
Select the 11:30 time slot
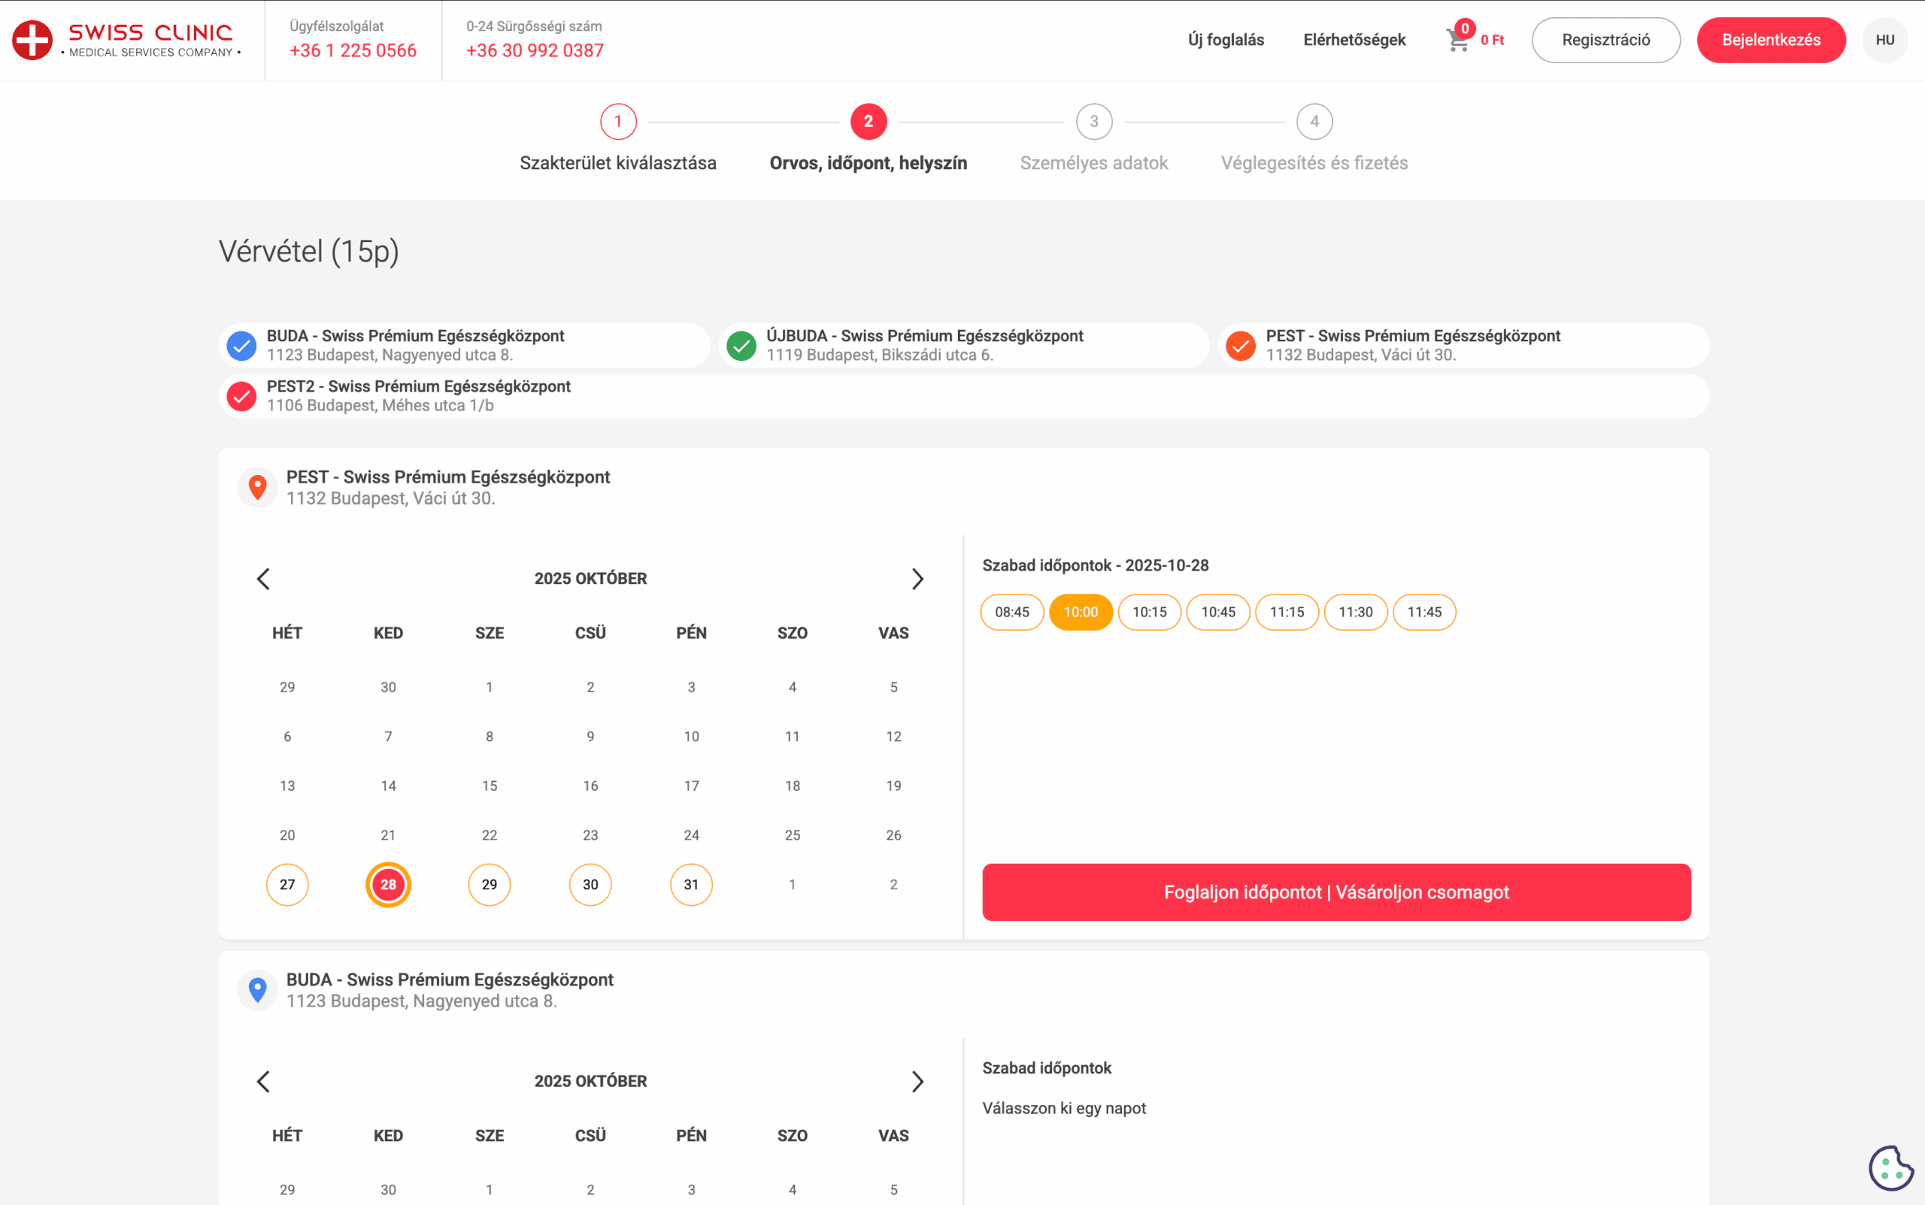1355,612
